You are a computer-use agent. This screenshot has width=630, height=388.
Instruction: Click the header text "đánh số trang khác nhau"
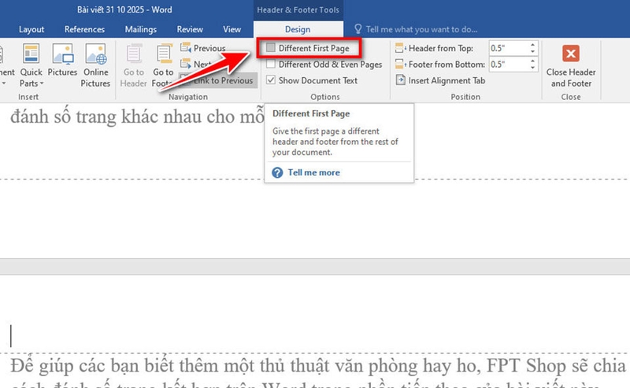tap(106, 117)
